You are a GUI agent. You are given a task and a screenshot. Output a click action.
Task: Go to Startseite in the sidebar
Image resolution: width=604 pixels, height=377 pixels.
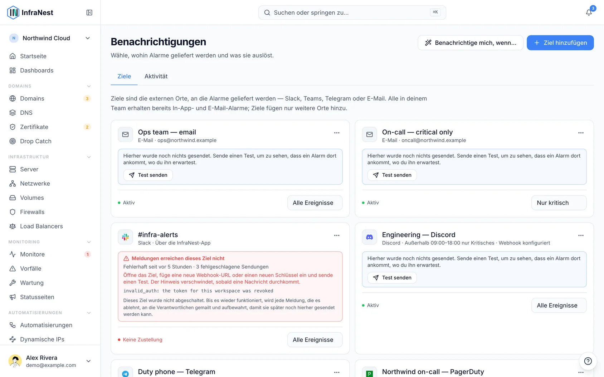coord(50,56)
